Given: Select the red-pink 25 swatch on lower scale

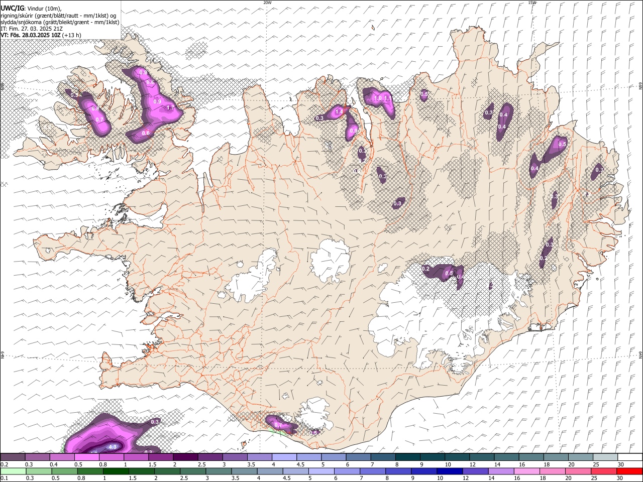Looking at the screenshot, I should pos(604,471).
